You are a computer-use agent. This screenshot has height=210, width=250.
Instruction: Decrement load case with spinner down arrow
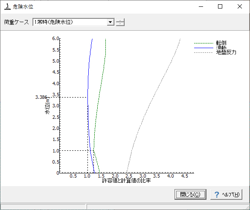point(120,24)
